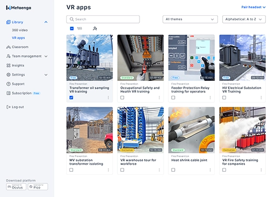This screenshot has width=278, height=197.
Task: Check the Heat shrink cable joint checkbox
Action: (x=173, y=170)
